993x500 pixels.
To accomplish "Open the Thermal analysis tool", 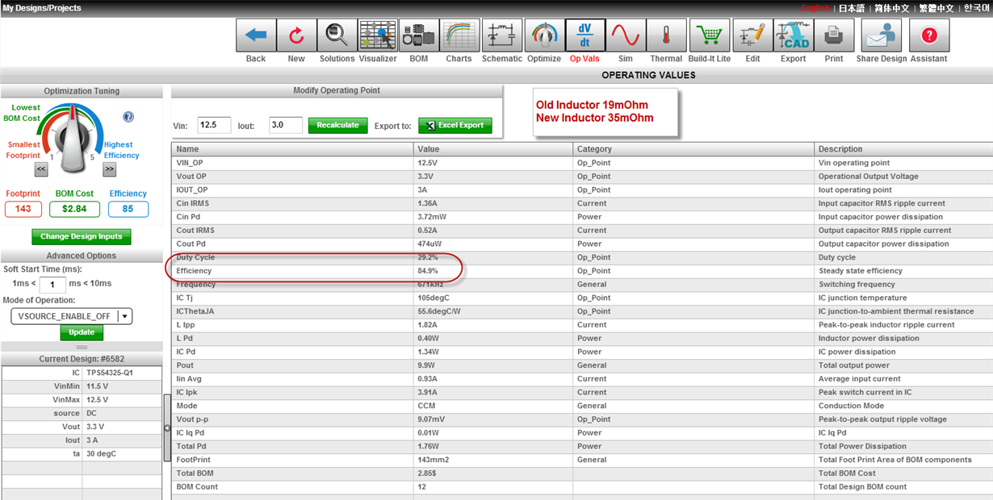I will 666,35.
